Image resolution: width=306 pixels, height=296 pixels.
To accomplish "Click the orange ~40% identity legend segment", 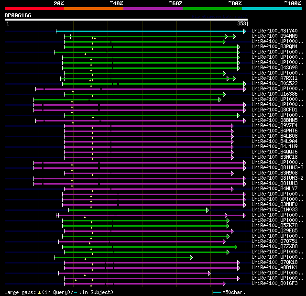I will pos(94,9).
